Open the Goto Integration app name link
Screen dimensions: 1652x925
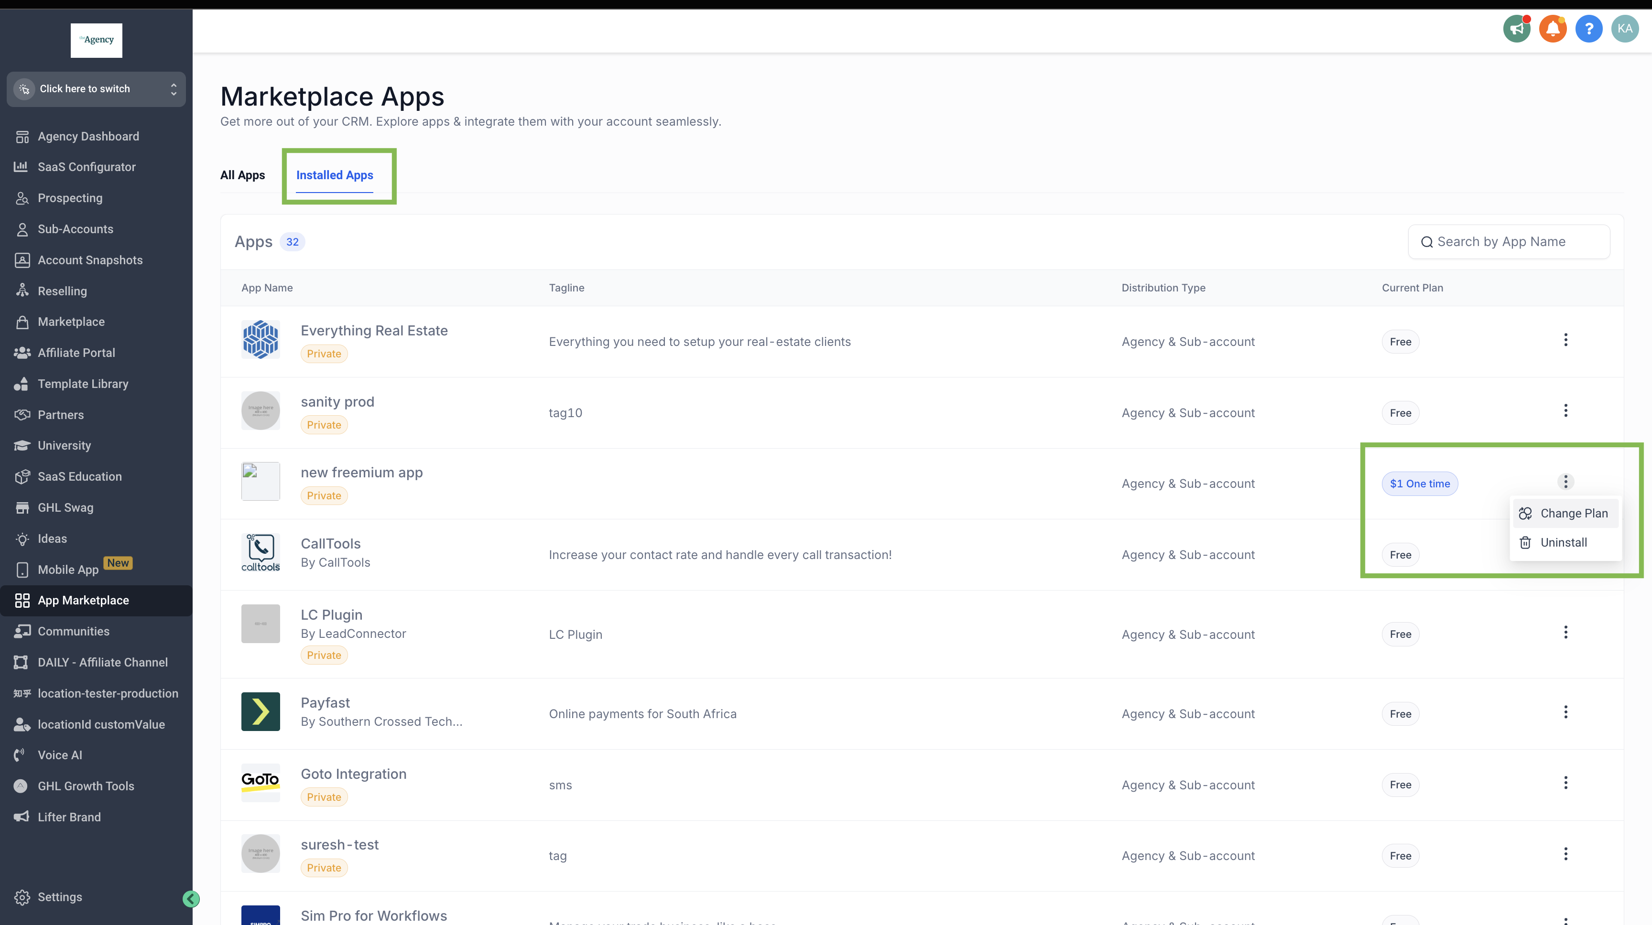353,774
